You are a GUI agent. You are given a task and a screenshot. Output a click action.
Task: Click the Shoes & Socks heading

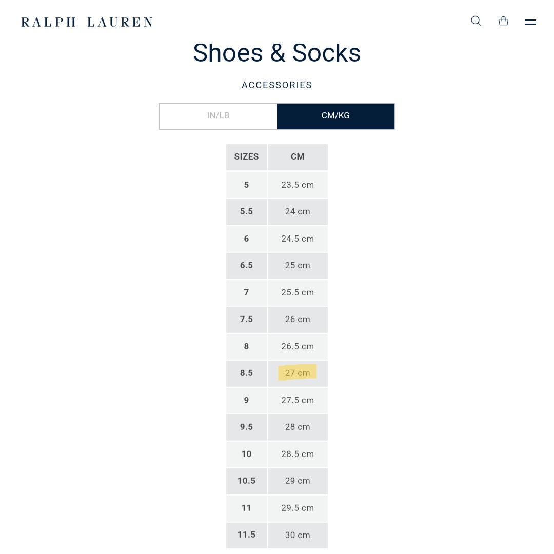[276, 53]
